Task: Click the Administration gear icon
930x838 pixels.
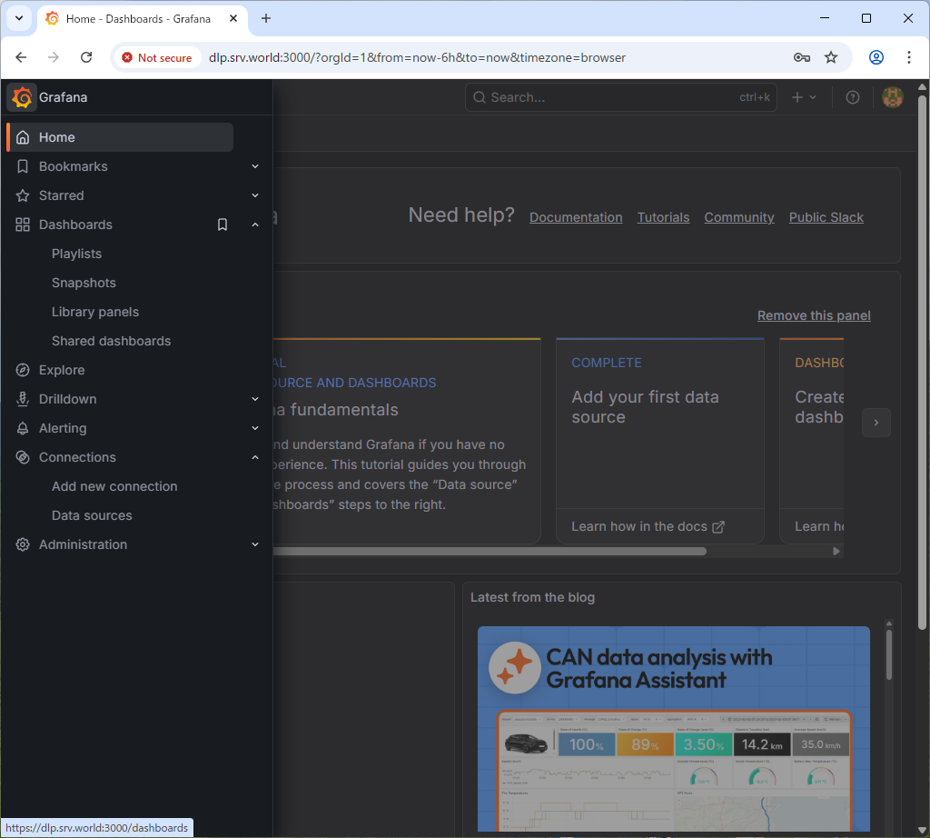Action: 23,544
